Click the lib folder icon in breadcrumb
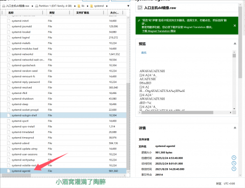Image resolution: width=245 pixels, height=188 pixels. pyautogui.click(x=79, y=6)
